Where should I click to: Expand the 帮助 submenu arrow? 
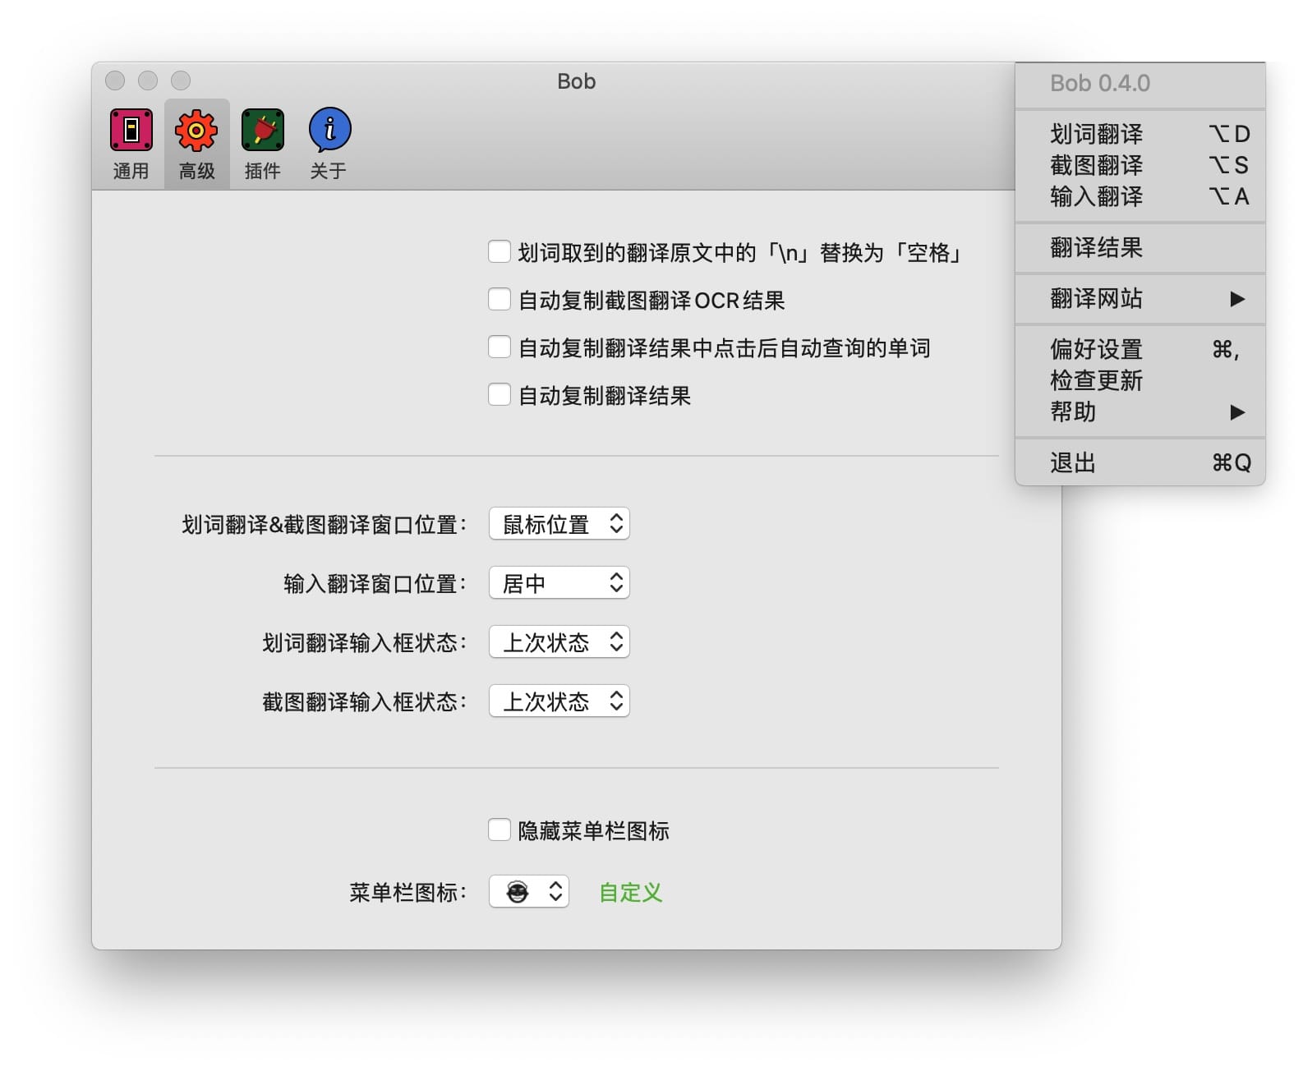click(1236, 412)
